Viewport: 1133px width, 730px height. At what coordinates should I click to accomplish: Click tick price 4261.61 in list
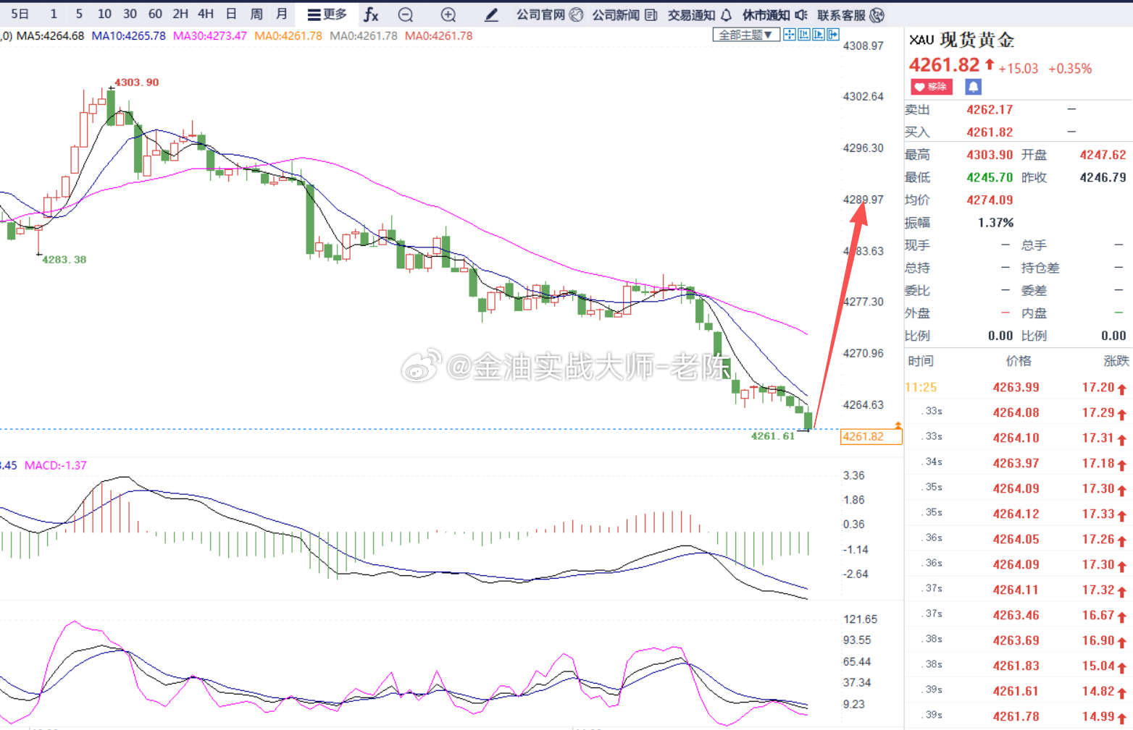[x=1016, y=692]
